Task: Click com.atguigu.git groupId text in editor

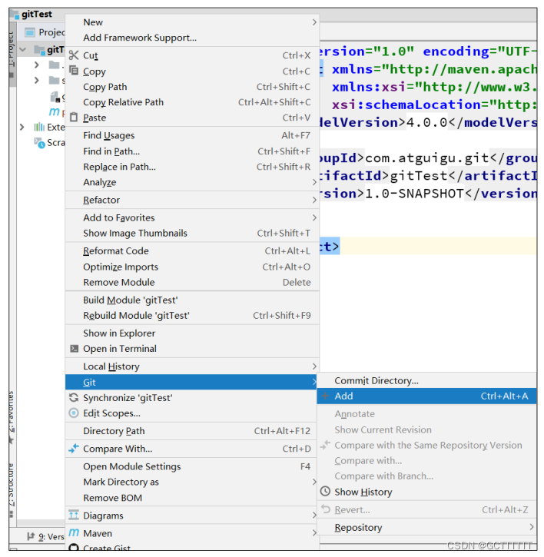Action: [x=427, y=158]
